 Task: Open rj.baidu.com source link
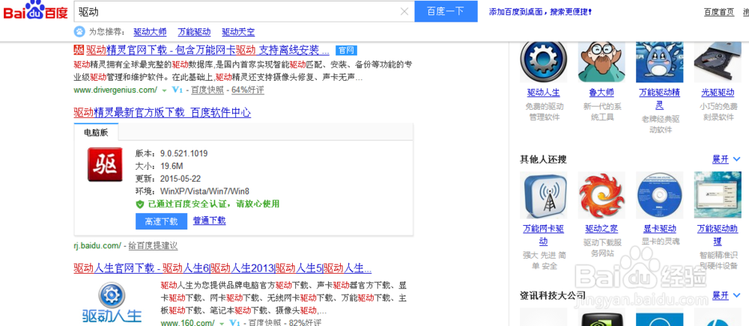pos(98,246)
